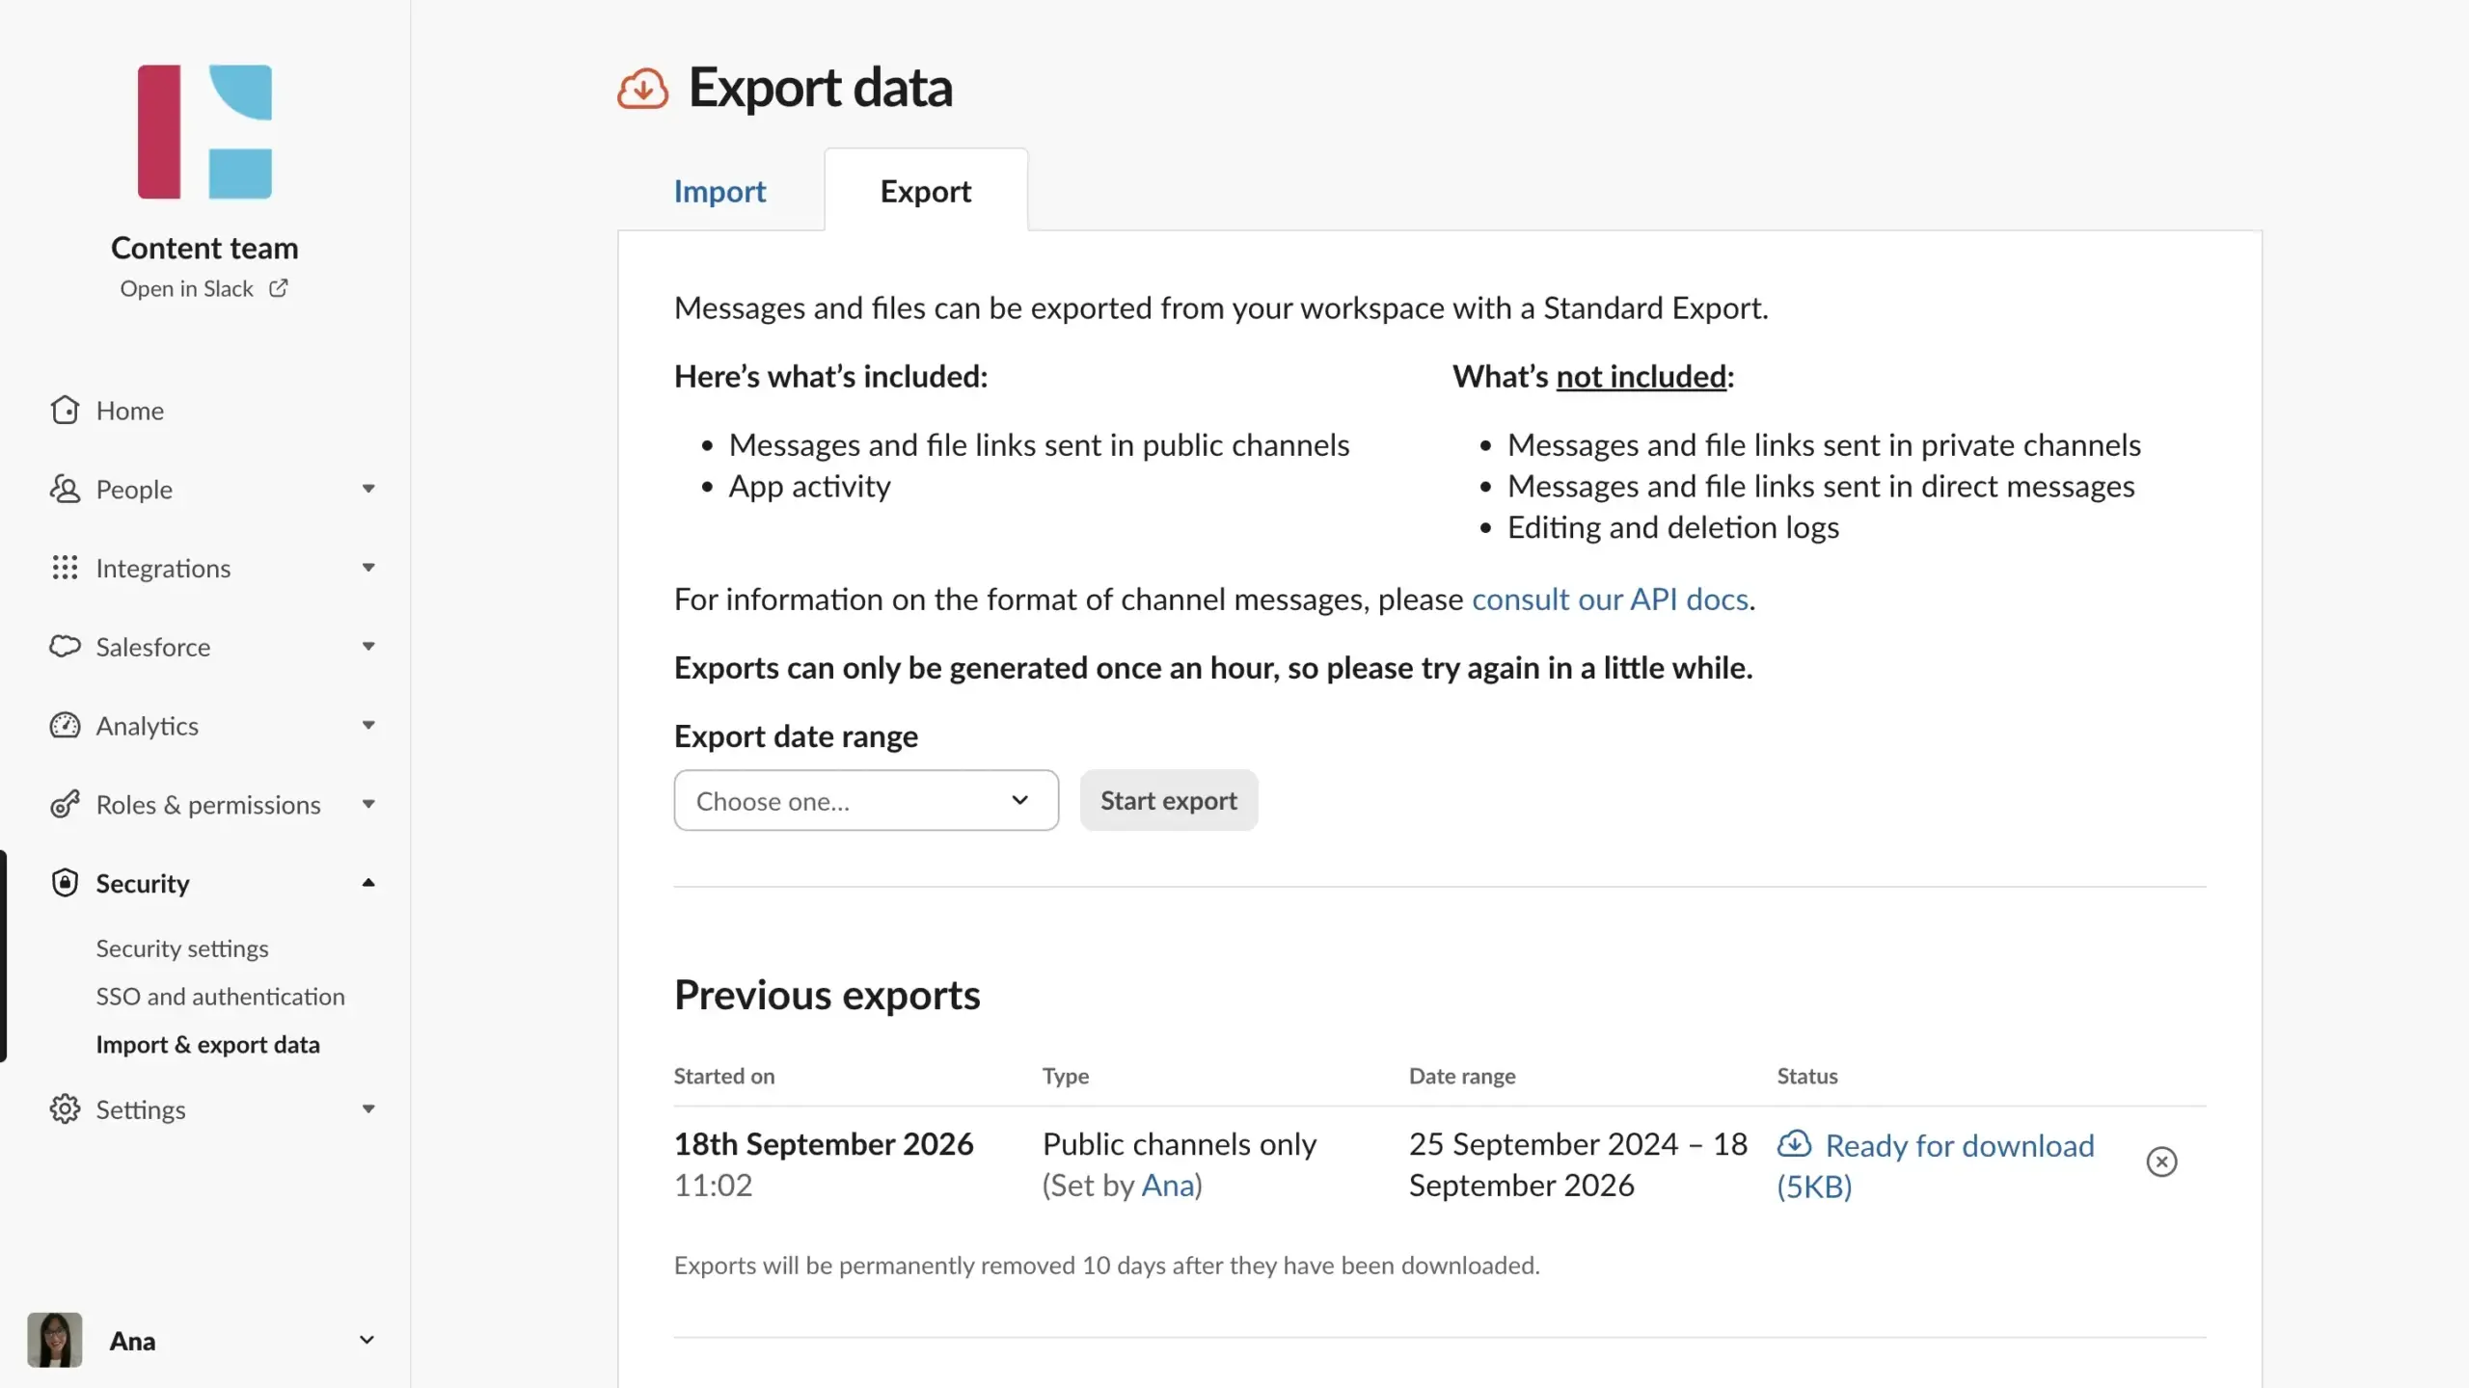
Task: Expand the Salesforce menu arrow
Action: (368, 646)
